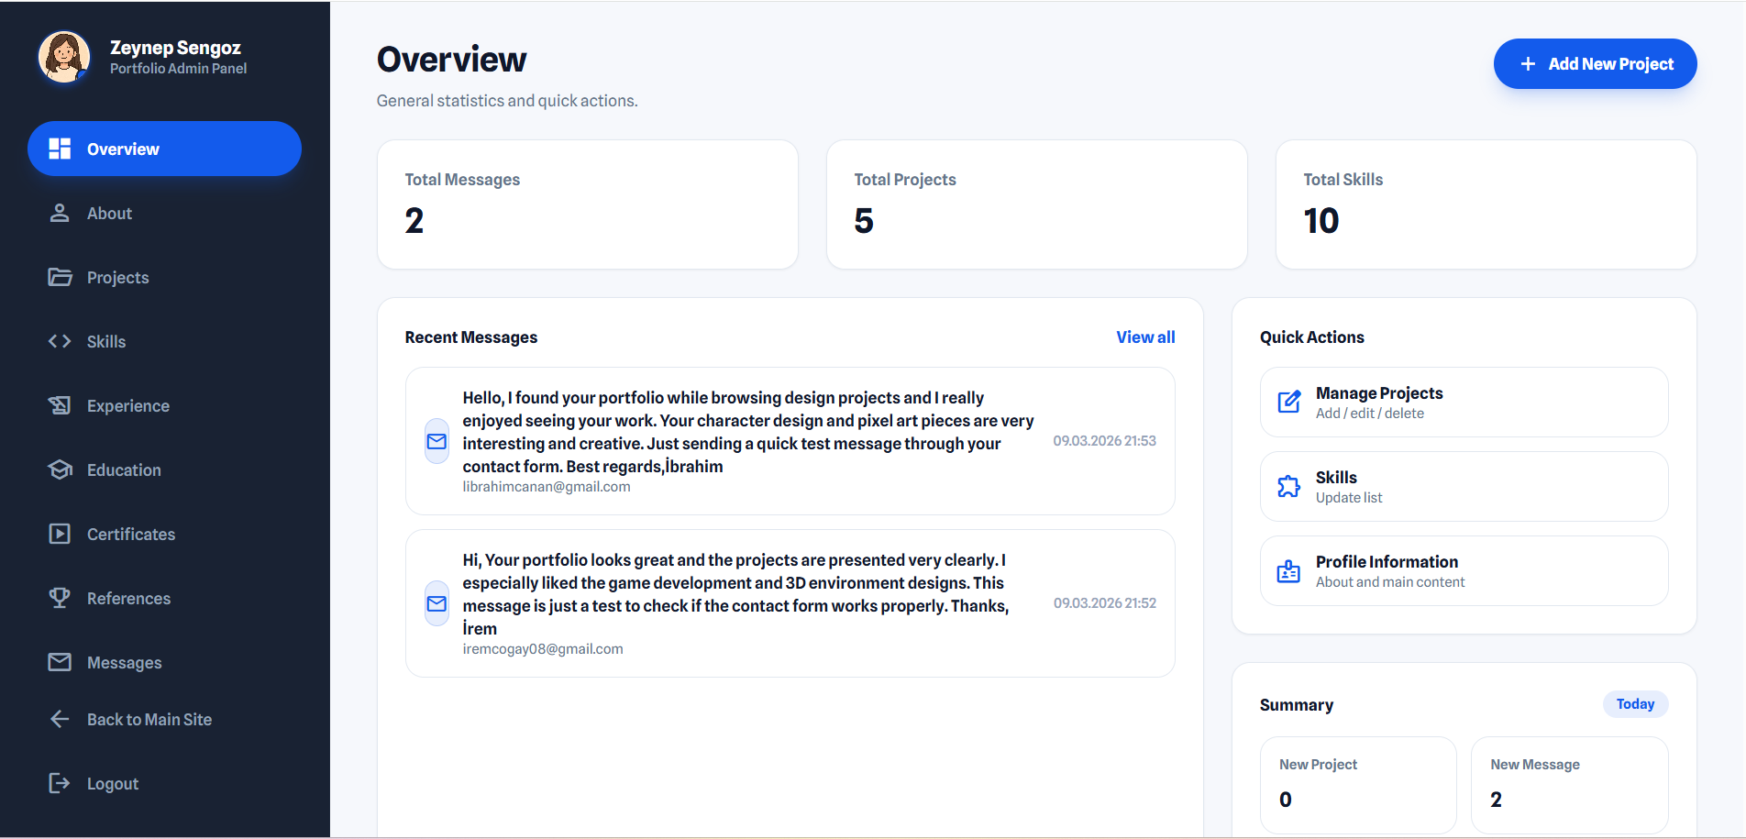
Task: Click the 09.03.2026 21:53 timestamp
Action: pos(1104,441)
